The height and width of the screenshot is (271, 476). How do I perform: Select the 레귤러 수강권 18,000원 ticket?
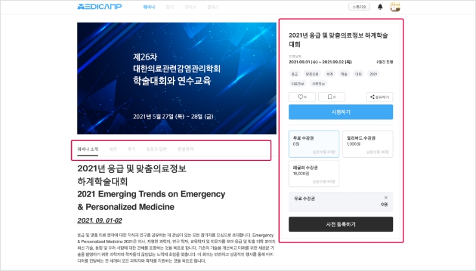[x=314, y=173]
